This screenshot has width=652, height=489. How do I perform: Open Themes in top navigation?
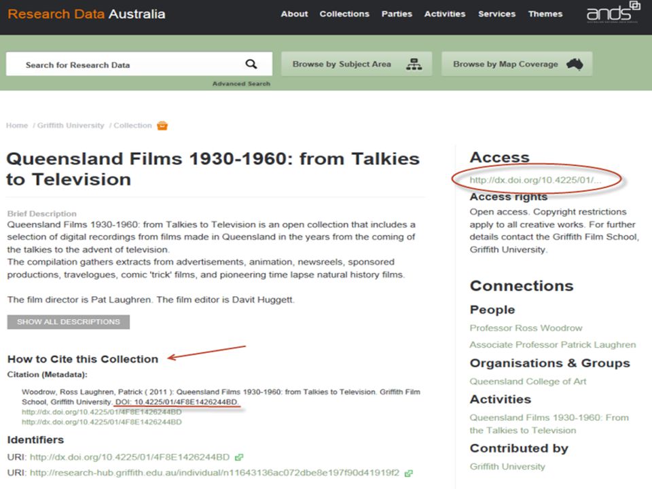[x=545, y=14]
